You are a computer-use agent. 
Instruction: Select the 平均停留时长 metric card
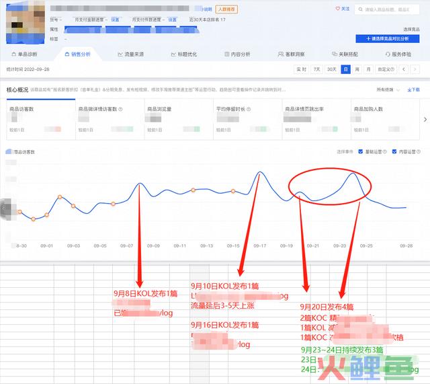coord(248,120)
